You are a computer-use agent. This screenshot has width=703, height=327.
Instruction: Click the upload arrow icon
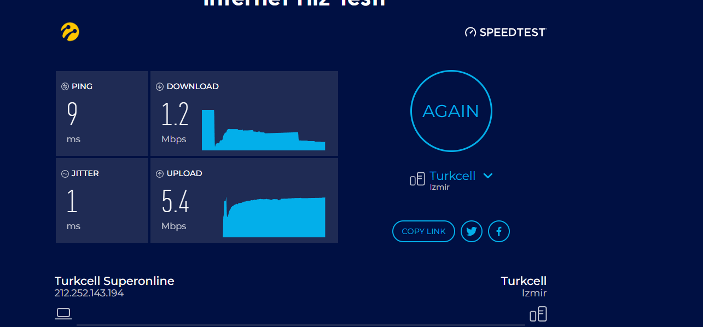point(160,174)
